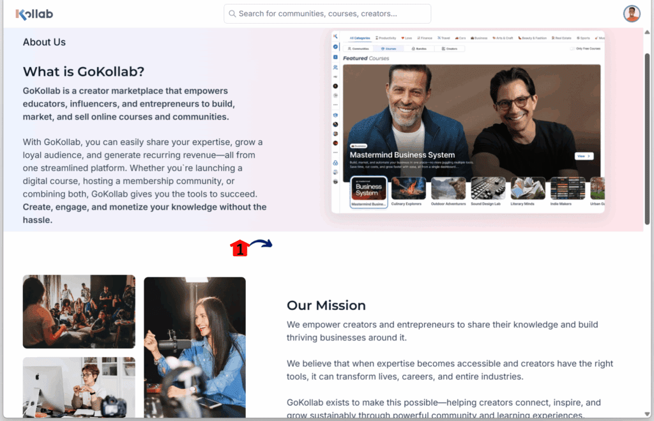Click 'Productivity' category in preview image
This screenshot has height=421, width=654.
coord(386,38)
